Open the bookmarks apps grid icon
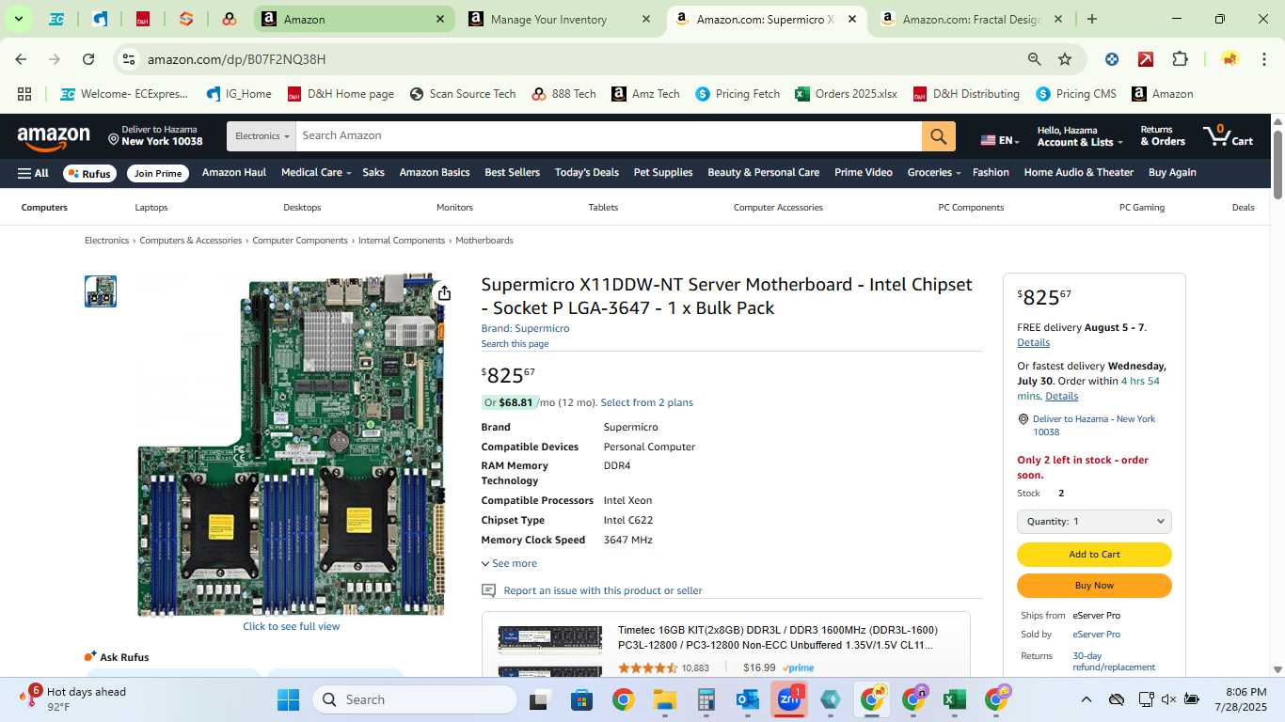This screenshot has height=722, width=1285. [24, 94]
